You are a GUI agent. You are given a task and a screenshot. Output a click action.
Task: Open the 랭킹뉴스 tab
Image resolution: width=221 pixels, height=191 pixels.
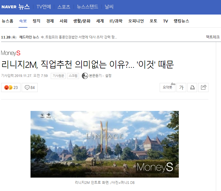pyautogui.click(x=181, y=21)
